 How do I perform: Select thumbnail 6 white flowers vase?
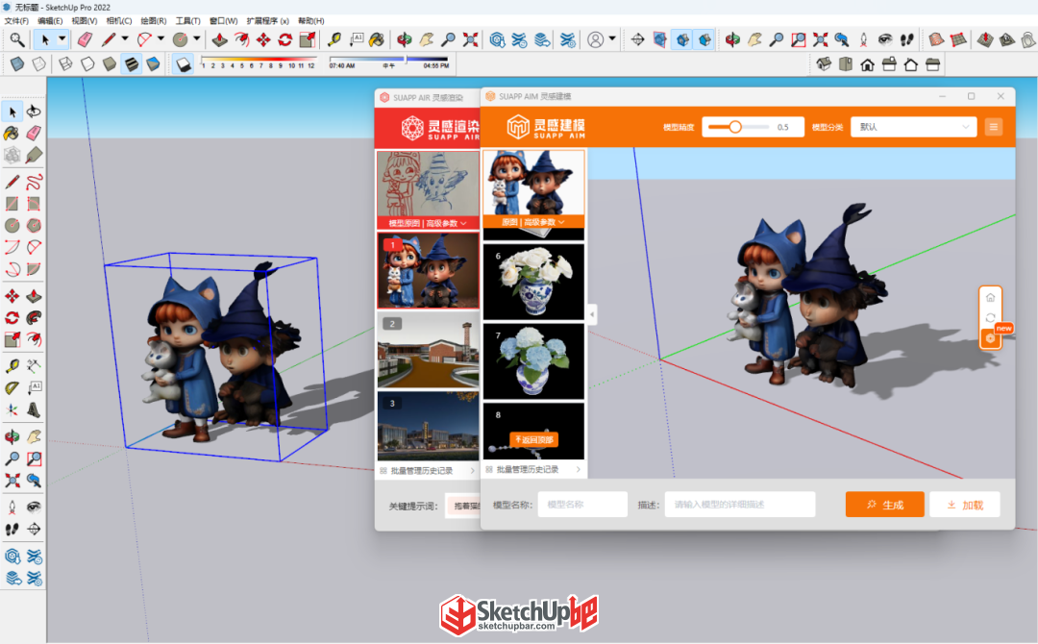pyautogui.click(x=533, y=282)
